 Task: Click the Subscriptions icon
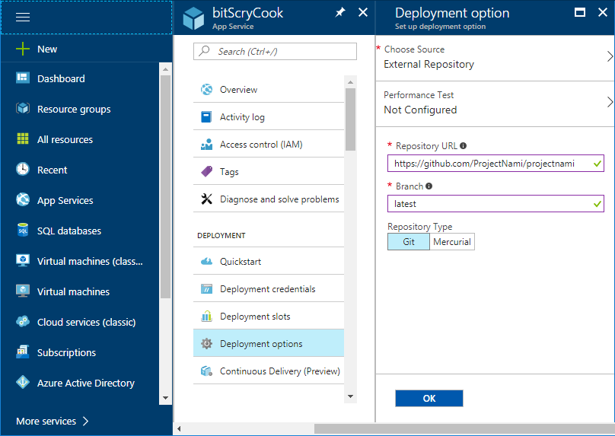pyautogui.click(x=23, y=352)
